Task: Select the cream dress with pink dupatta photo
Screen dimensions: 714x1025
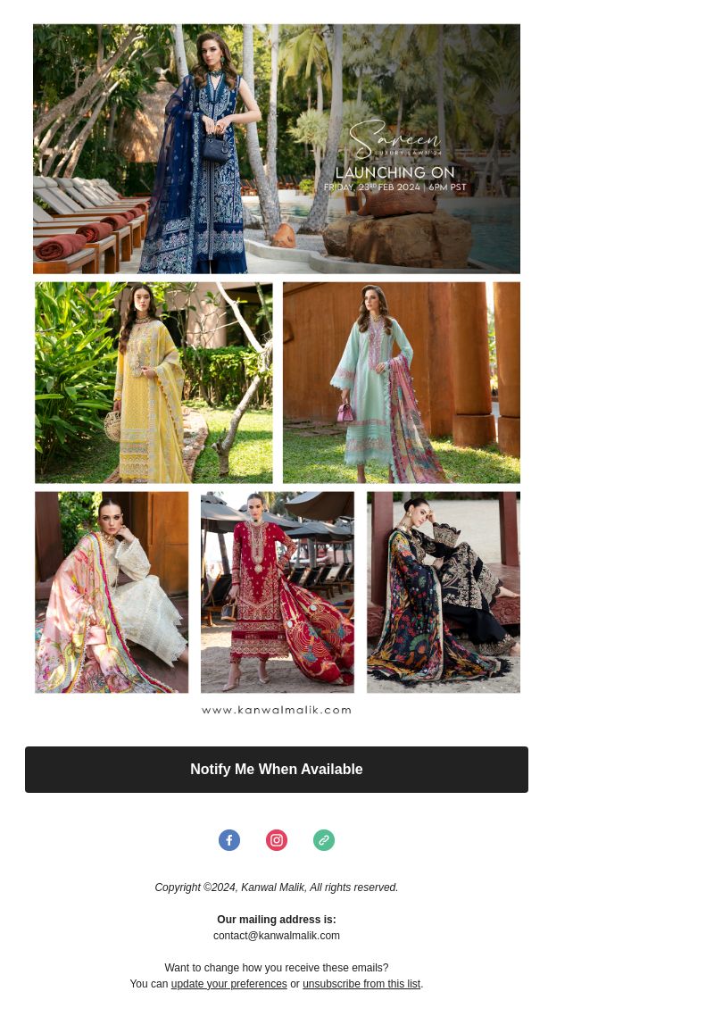Action: [x=112, y=592]
